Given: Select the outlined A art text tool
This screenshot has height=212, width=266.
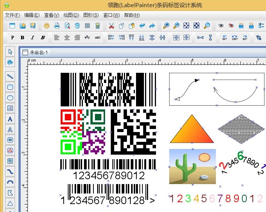Looking at the screenshot, I should [x=10, y=129].
